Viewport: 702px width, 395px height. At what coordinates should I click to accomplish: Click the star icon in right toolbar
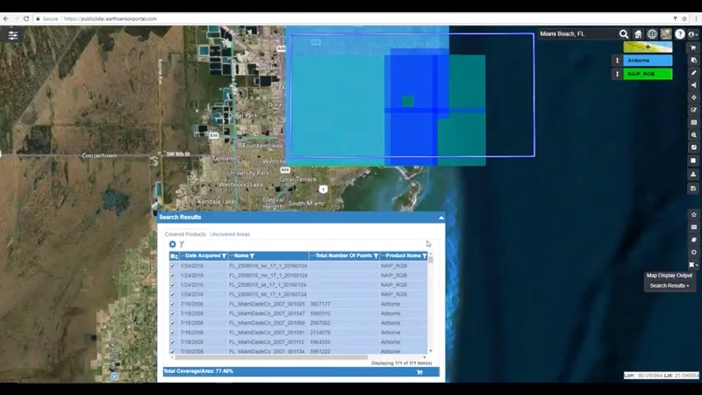(693, 214)
